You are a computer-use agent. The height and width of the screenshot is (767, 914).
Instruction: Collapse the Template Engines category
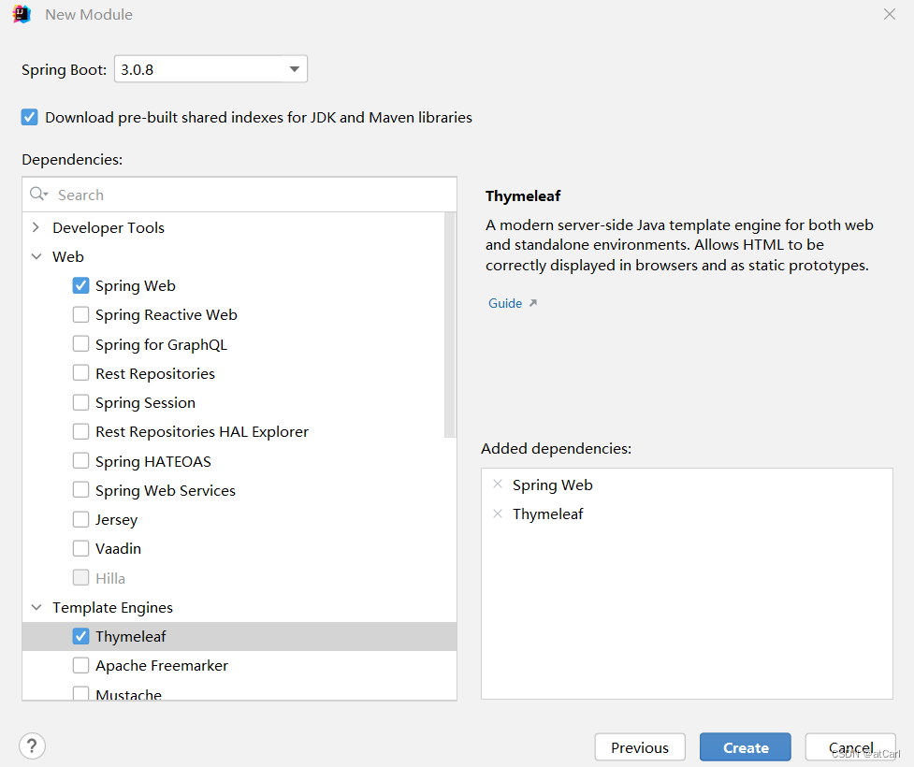coord(36,607)
